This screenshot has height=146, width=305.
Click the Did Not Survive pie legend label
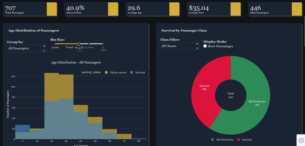tap(225, 140)
